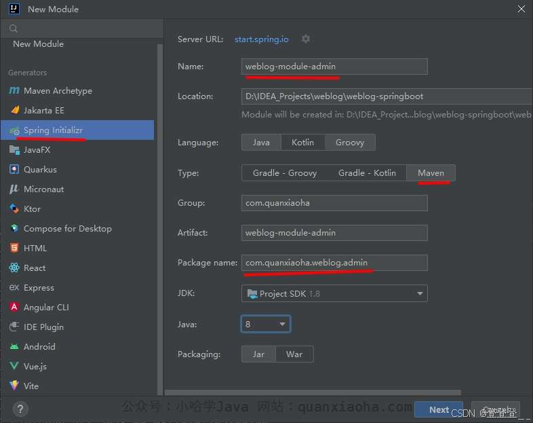The width and height of the screenshot is (533, 423).
Task: Select Compose for Desktop generator
Action: (77, 228)
